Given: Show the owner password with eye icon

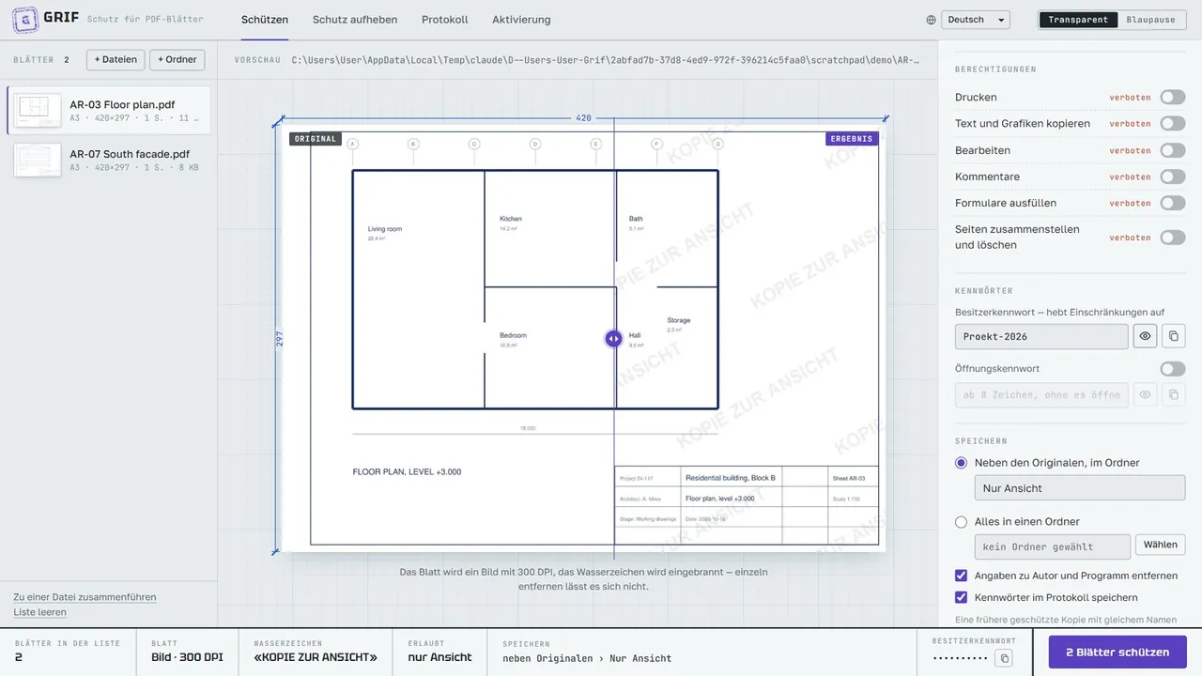Looking at the screenshot, I should (x=1145, y=336).
